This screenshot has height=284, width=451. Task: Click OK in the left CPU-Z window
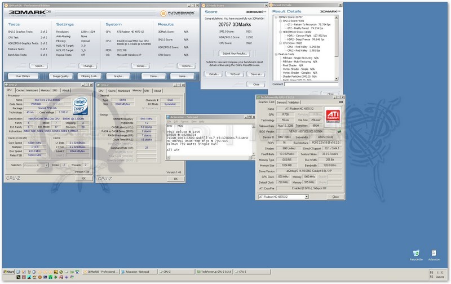point(83,179)
